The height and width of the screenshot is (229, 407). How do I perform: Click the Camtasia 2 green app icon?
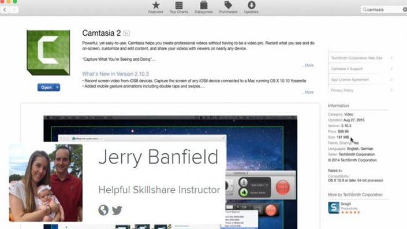(x=48, y=53)
